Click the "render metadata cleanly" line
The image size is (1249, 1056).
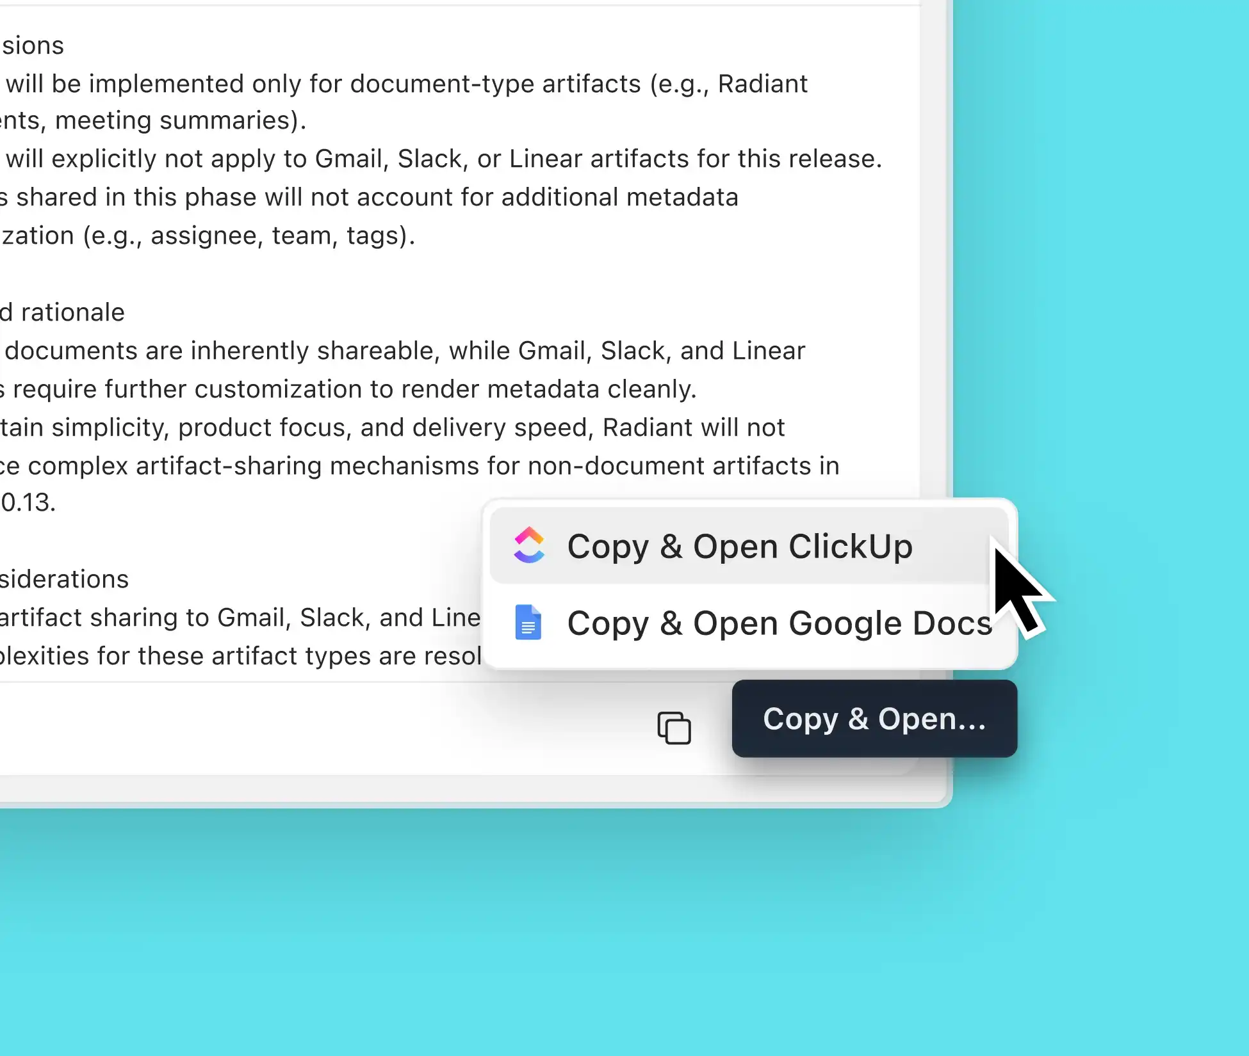click(x=348, y=389)
